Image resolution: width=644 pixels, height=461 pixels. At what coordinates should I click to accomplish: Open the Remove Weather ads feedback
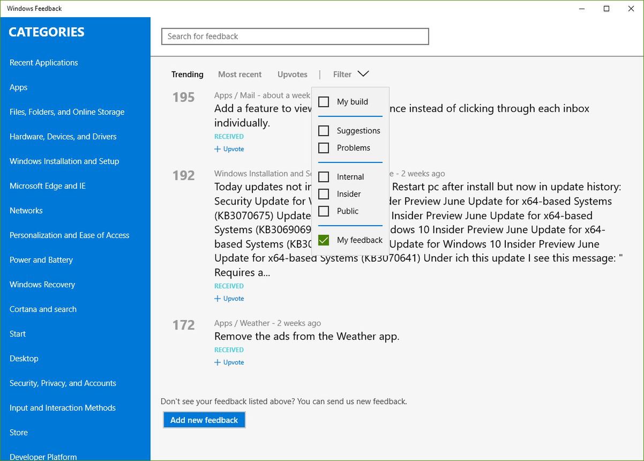pos(307,337)
